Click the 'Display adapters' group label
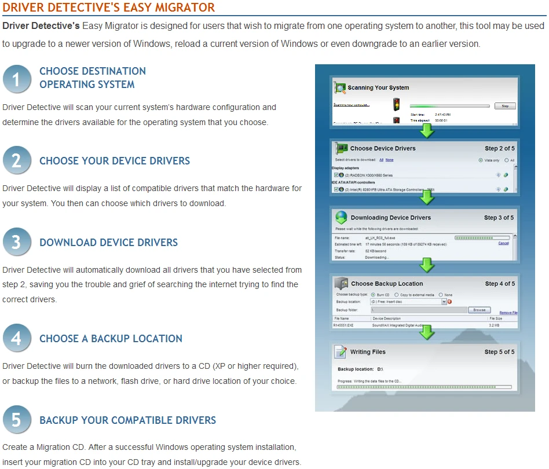Image resolution: width=549 pixels, height=469 pixels. tap(345, 168)
